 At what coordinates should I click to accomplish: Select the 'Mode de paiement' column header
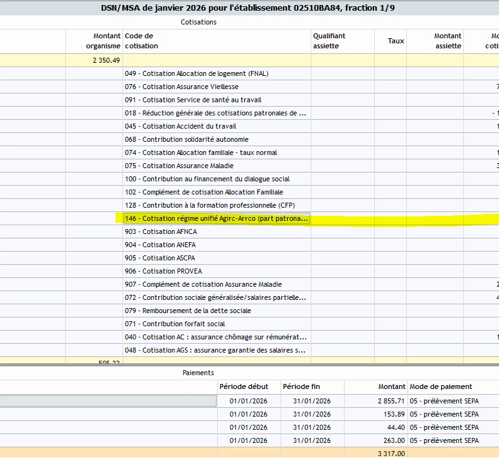pos(441,386)
